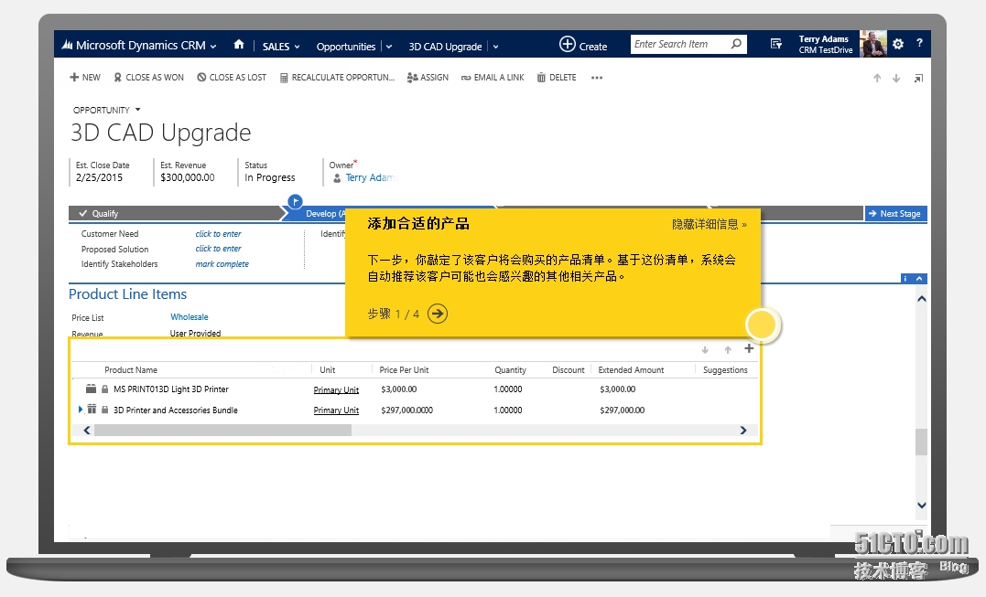Viewport: 986px width, 597px height.
Task: Click $297,000.00 extended amount cell
Action: pos(622,410)
